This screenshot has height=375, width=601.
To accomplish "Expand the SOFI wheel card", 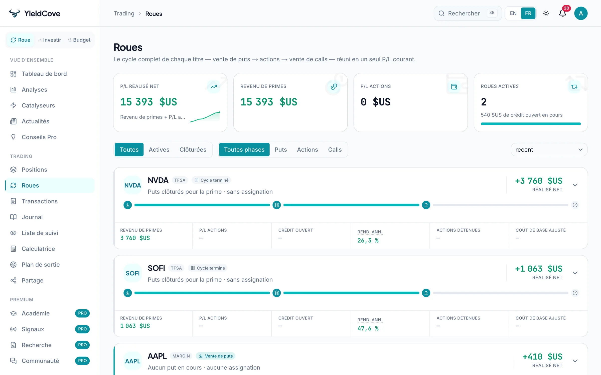I will (x=575, y=273).
